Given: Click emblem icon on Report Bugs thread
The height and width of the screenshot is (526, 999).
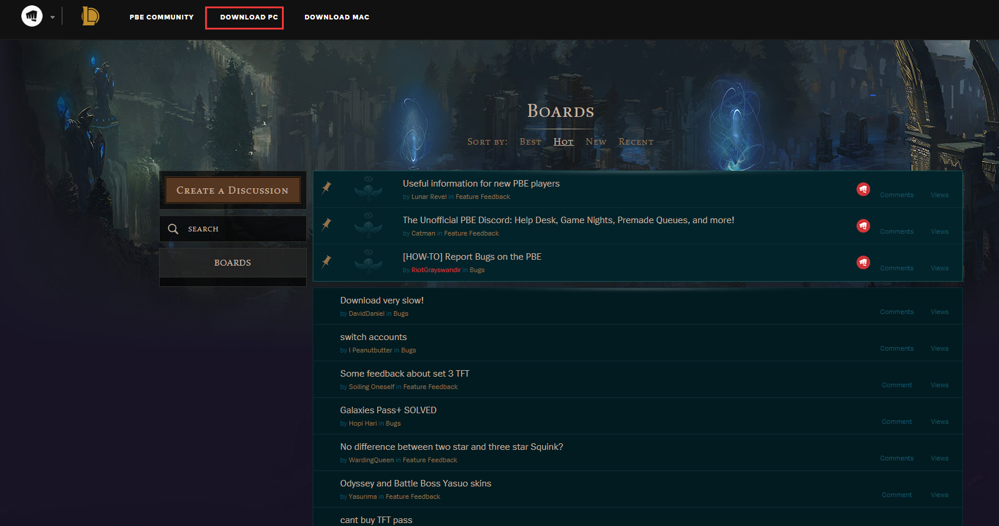Looking at the screenshot, I should pyautogui.click(x=368, y=262).
